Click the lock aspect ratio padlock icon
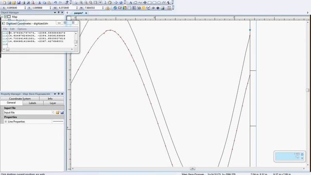This screenshot has width=311, height=175. [108, 8]
